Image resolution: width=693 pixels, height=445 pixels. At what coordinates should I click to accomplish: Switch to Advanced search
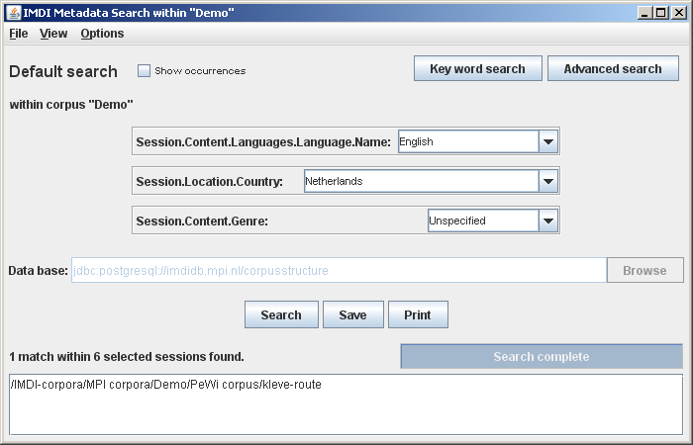(612, 69)
